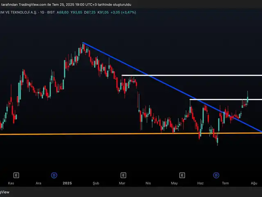Click the earnings E marker above Kas
The image size is (262, 197).
click(x=16, y=175)
